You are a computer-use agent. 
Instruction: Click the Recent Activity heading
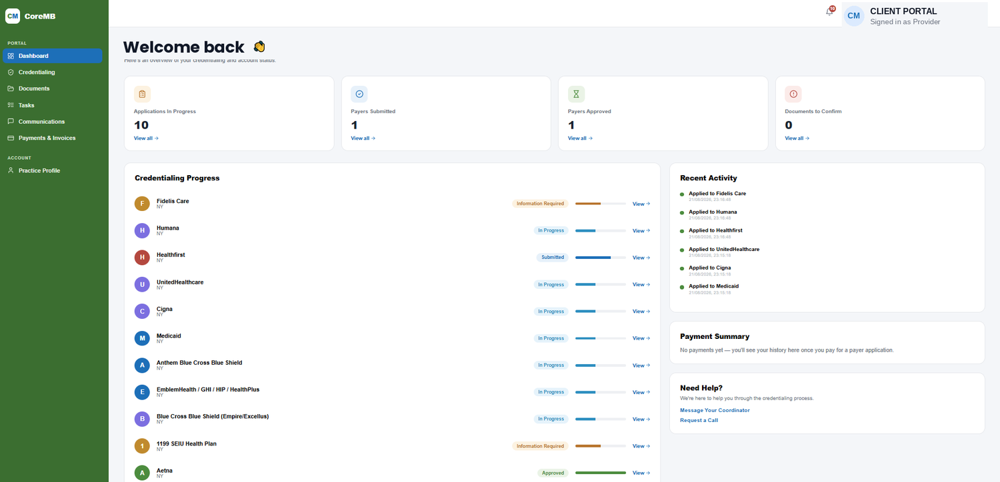(709, 178)
